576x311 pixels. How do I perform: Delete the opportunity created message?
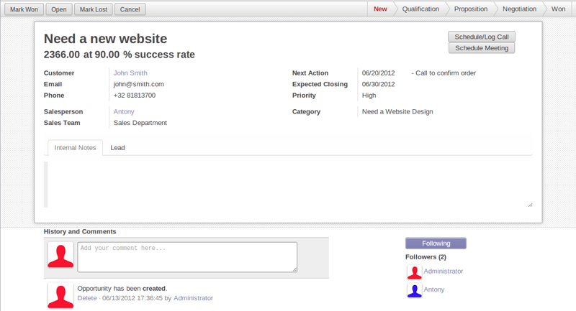click(87, 298)
